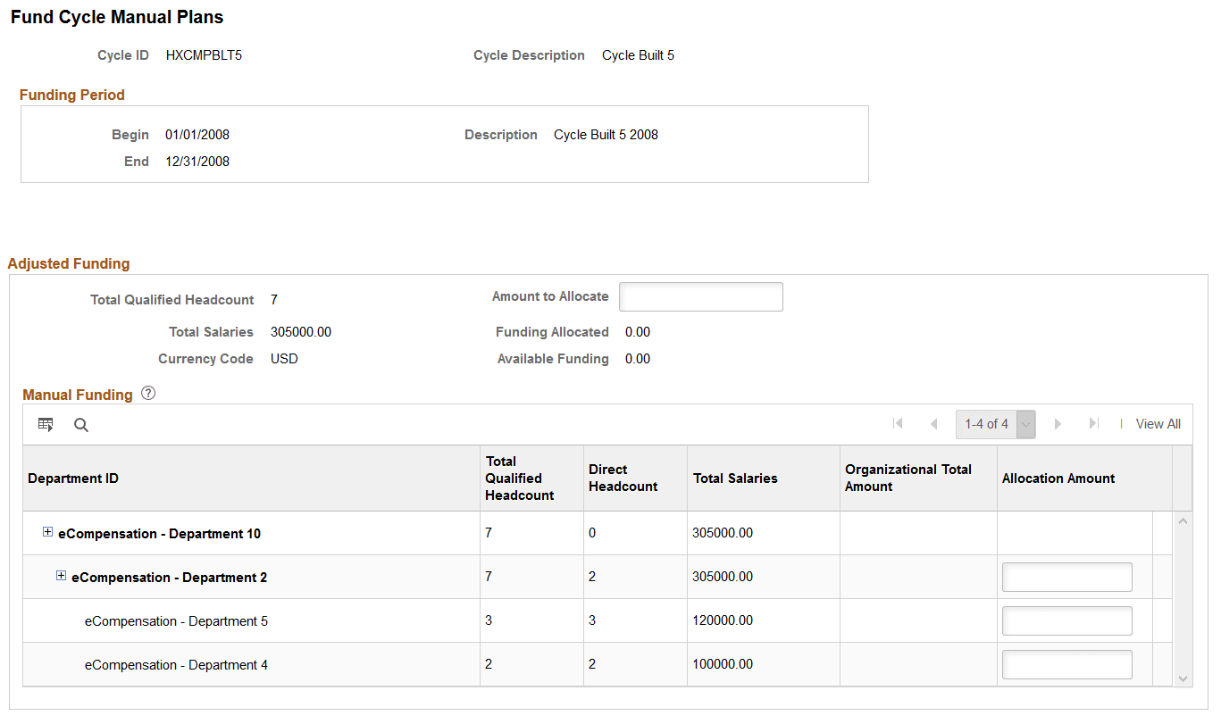Select the eCompensation - Department 5 row label
Screen dimensions: 1221x724
[x=176, y=620]
